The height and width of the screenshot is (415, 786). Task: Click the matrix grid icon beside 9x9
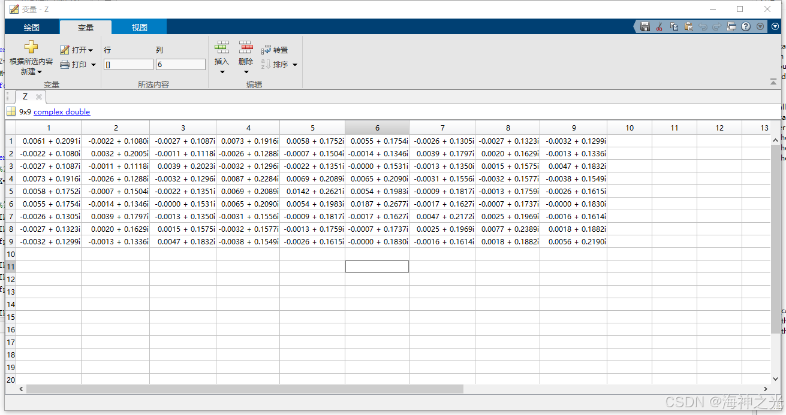(11, 111)
